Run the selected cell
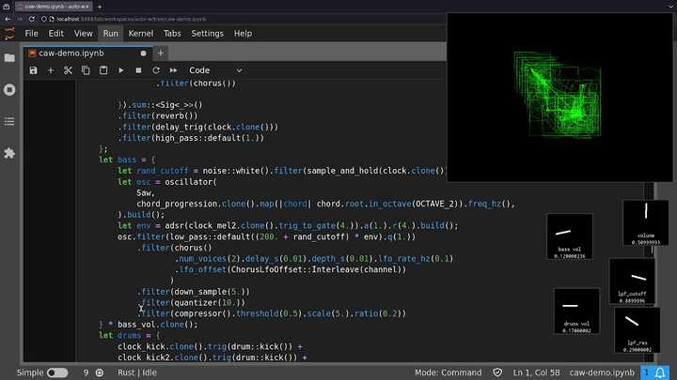The width and height of the screenshot is (677, 380). coord(121,70)
